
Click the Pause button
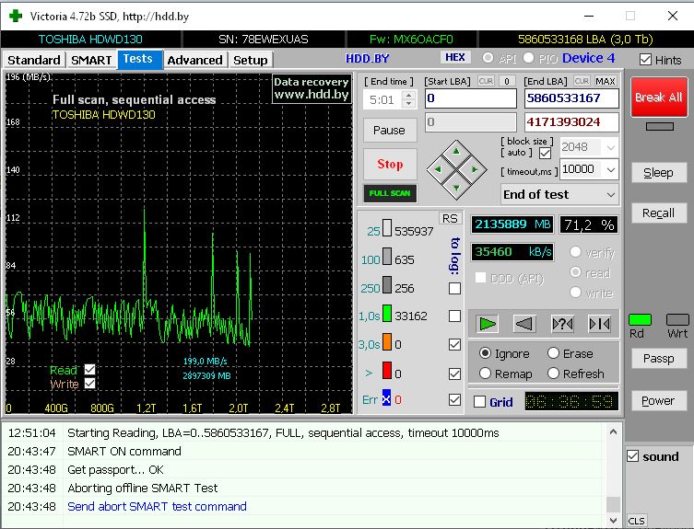tap(390, 130)
